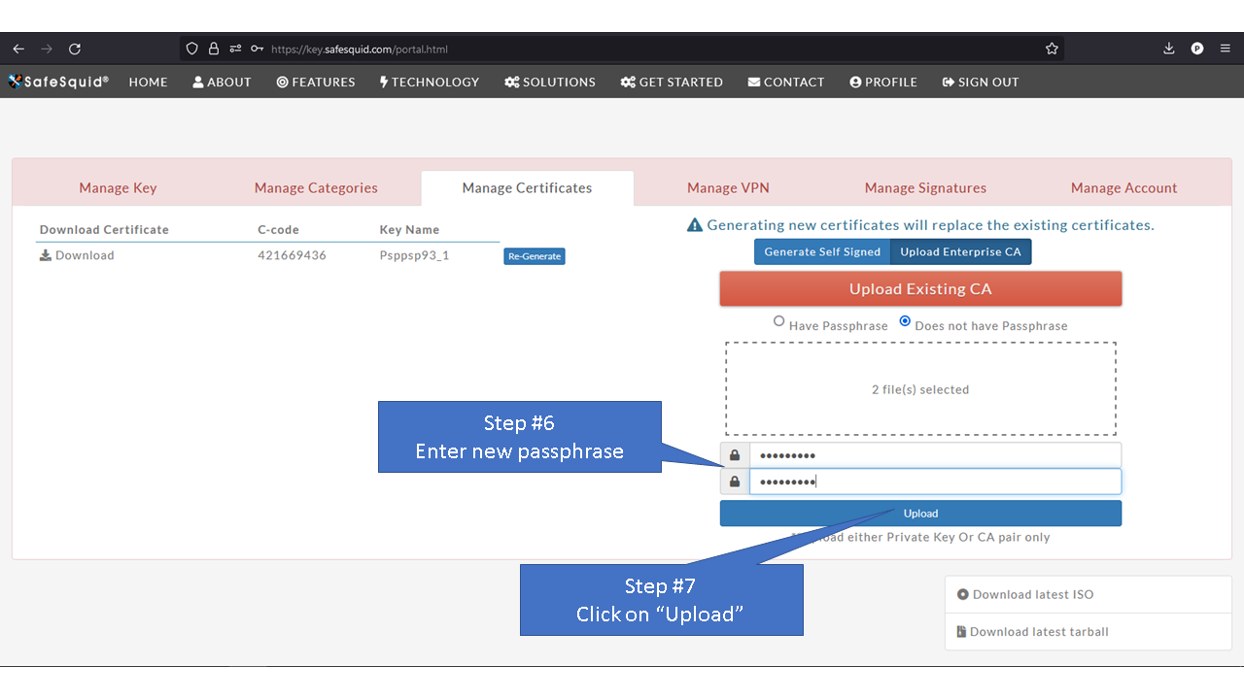1244x699 pixels.
Task: Switch to the Manage VPN tab
Action: (727, 187)
